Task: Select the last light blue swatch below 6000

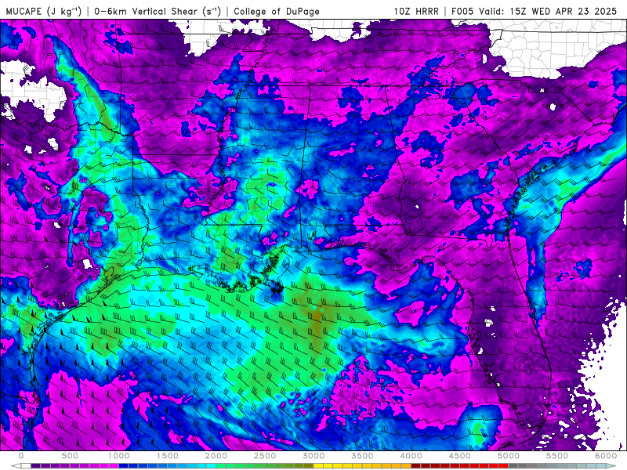Action: [601, 465]
